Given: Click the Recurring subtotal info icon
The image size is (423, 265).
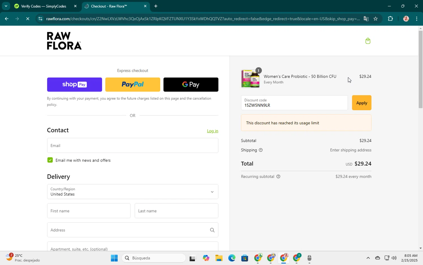Looking at the screenshot, I should pos(278,177).
